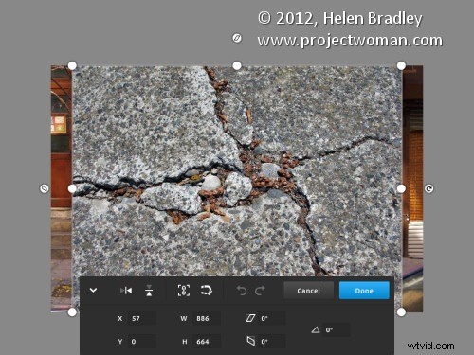474x355 pixels.
Task: Select the X position field showing 57
Action: tap(142, 318)
